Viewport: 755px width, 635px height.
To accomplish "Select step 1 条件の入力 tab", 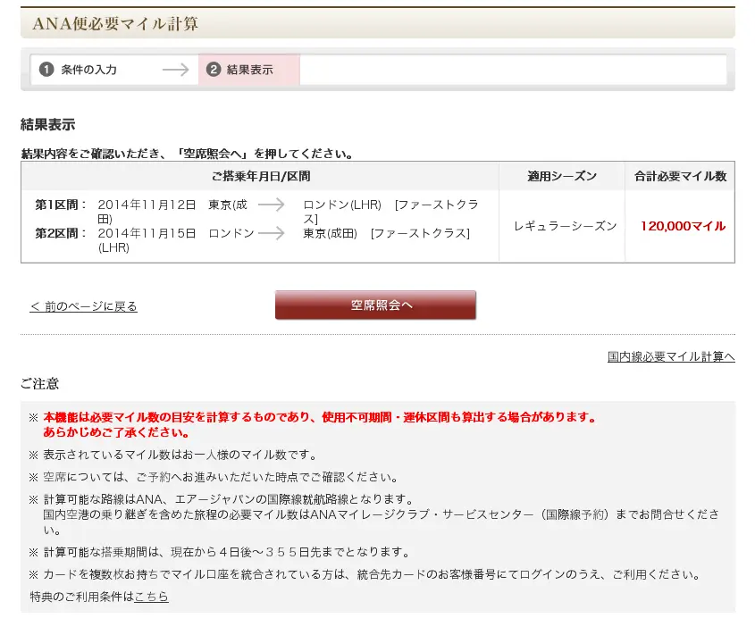I will coord(88,70).
